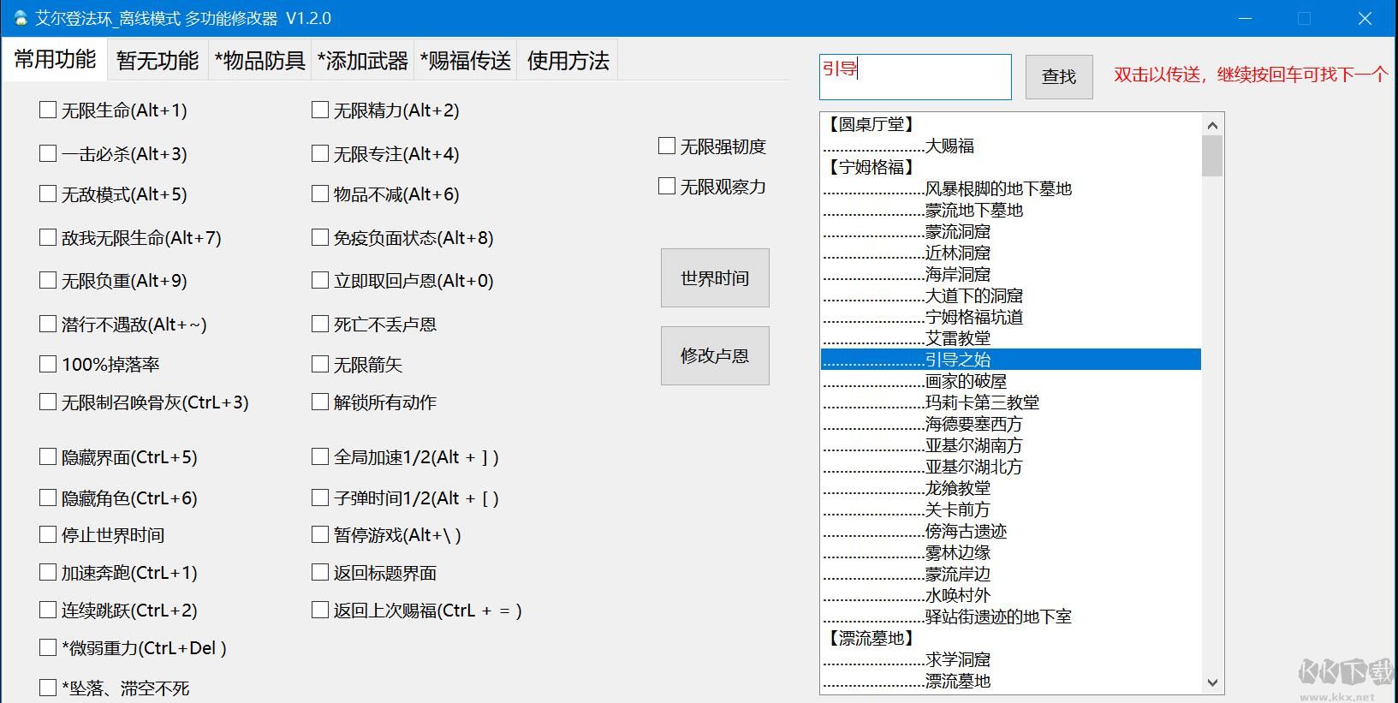Toggle 返回上次赐福 checkbox
1398x703 pixels.
pyautogui.click(x=320, y=610)
